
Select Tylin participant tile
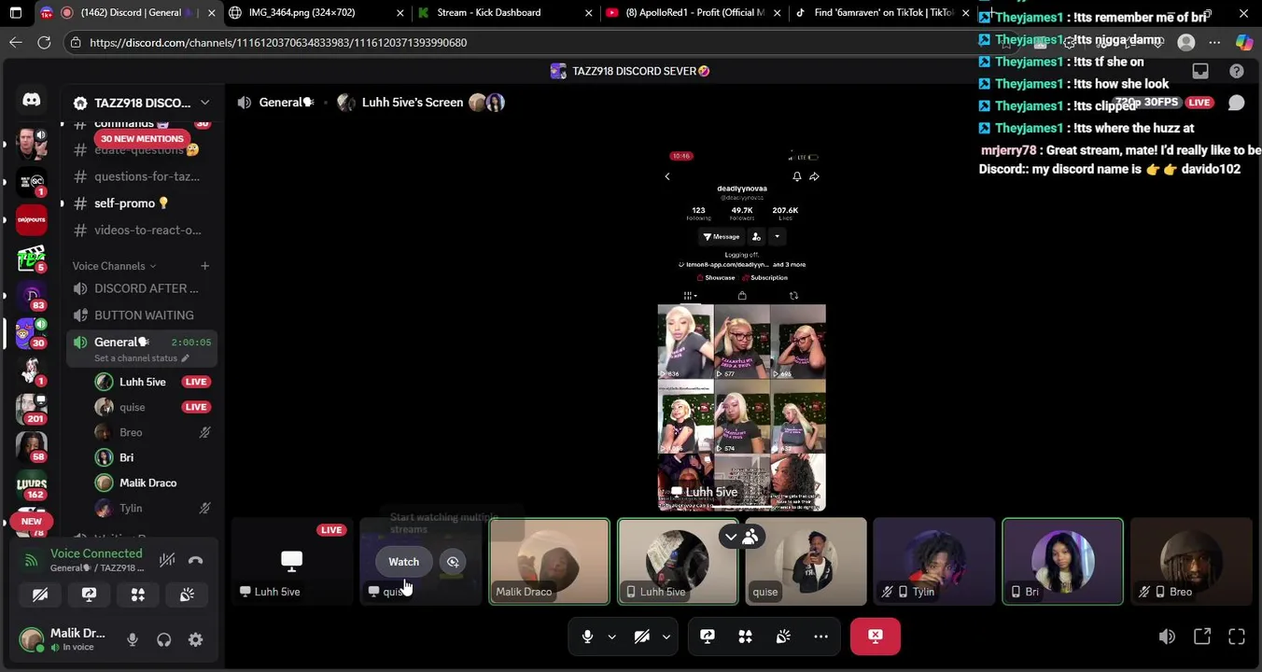click(934, 562)
